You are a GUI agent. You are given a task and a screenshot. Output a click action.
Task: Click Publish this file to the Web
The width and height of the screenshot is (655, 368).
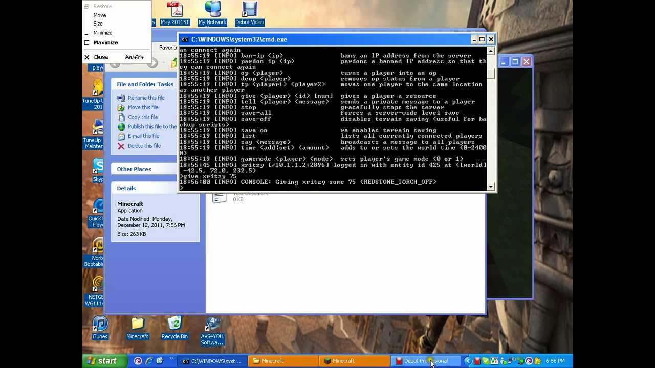coord(152,126)
